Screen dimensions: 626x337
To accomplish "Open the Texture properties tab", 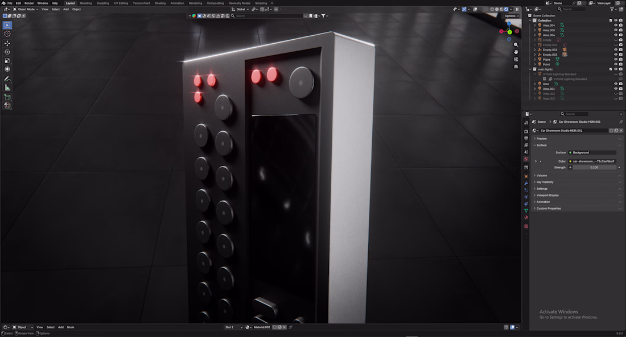I will [x=526, y=226].
